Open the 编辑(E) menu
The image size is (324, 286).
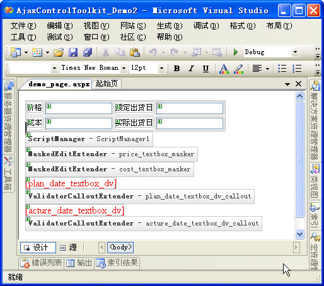pyautogui.click(x=60, y=26)
